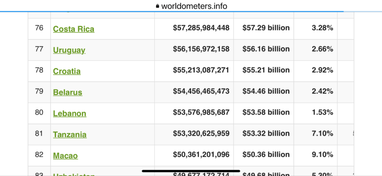Click the blue page loading progress bar
The height and width of the screenshot is (176, 382).
tap(172, 11)
